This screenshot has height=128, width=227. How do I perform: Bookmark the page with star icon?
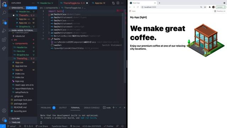coord(205,7)
